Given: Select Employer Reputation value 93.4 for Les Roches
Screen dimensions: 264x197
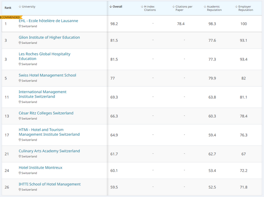Looking at the screenshot, I should tap(244, 59).
